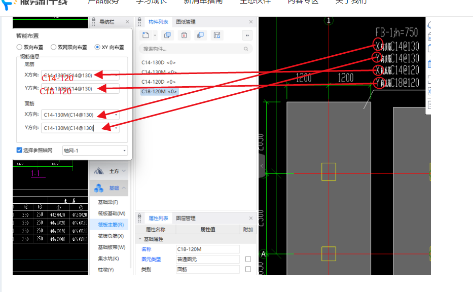
Task: Switch to the 图层管理 tab
Action: tap(186, 218)
